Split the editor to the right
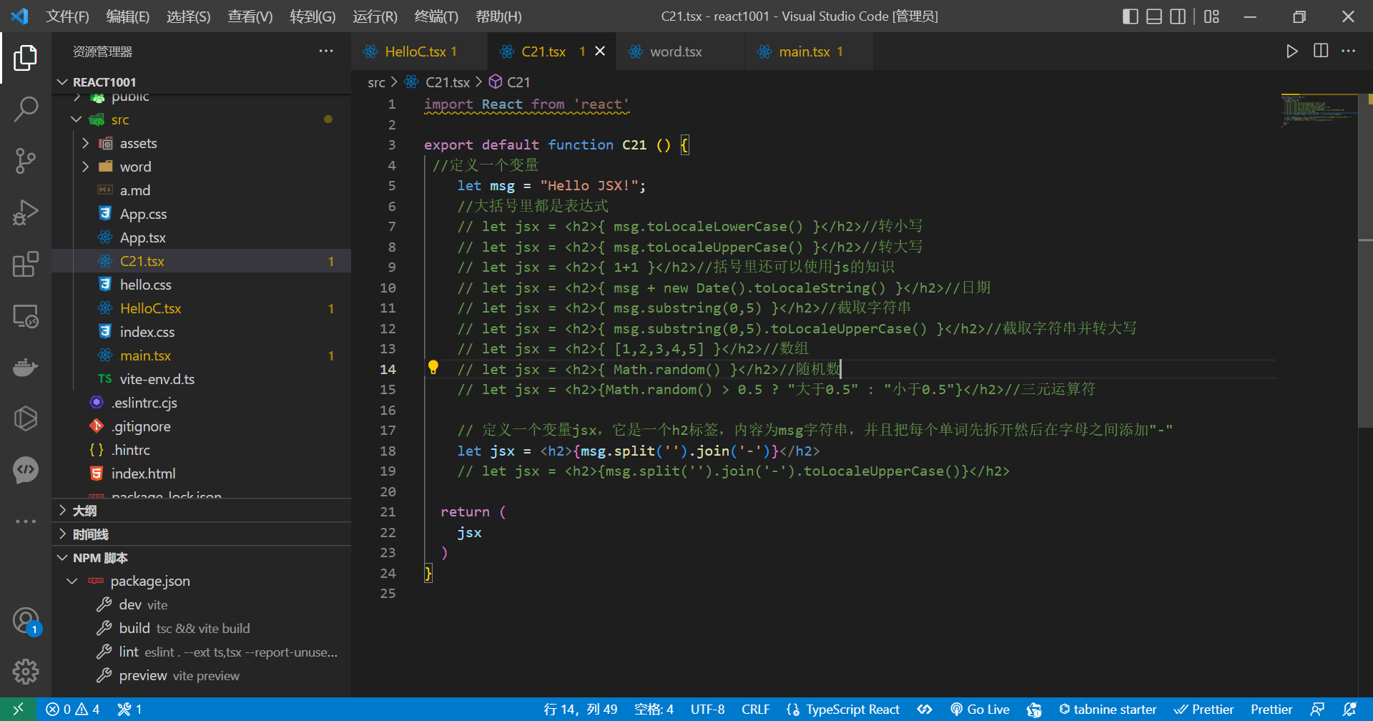This screenshot has height=721, width=1373. point(1321,51)
